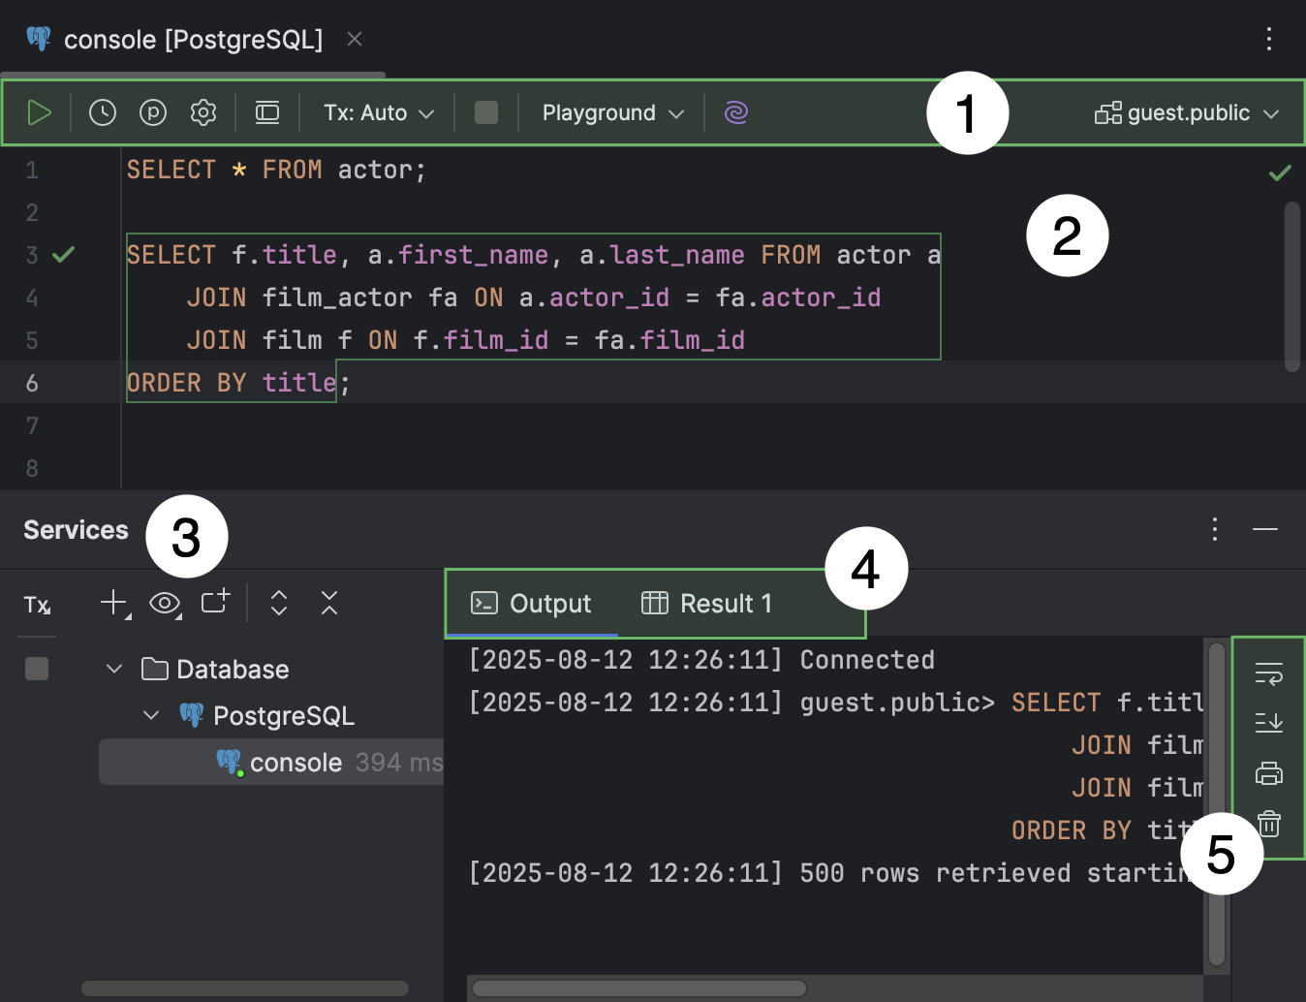The height and width of the screenshot is (1002, 1306).
Task: Toggle soft-wrap lines in the output panel
Action: [1267, 673]
